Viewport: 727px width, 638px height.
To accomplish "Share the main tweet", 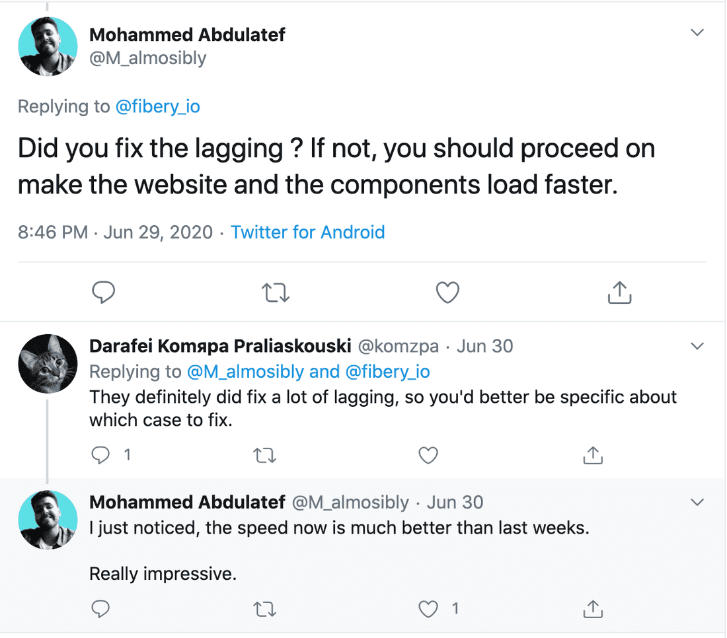I will click(619, 292).
